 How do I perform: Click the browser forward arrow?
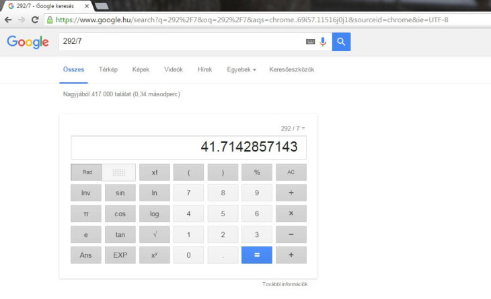pos(22,20)
